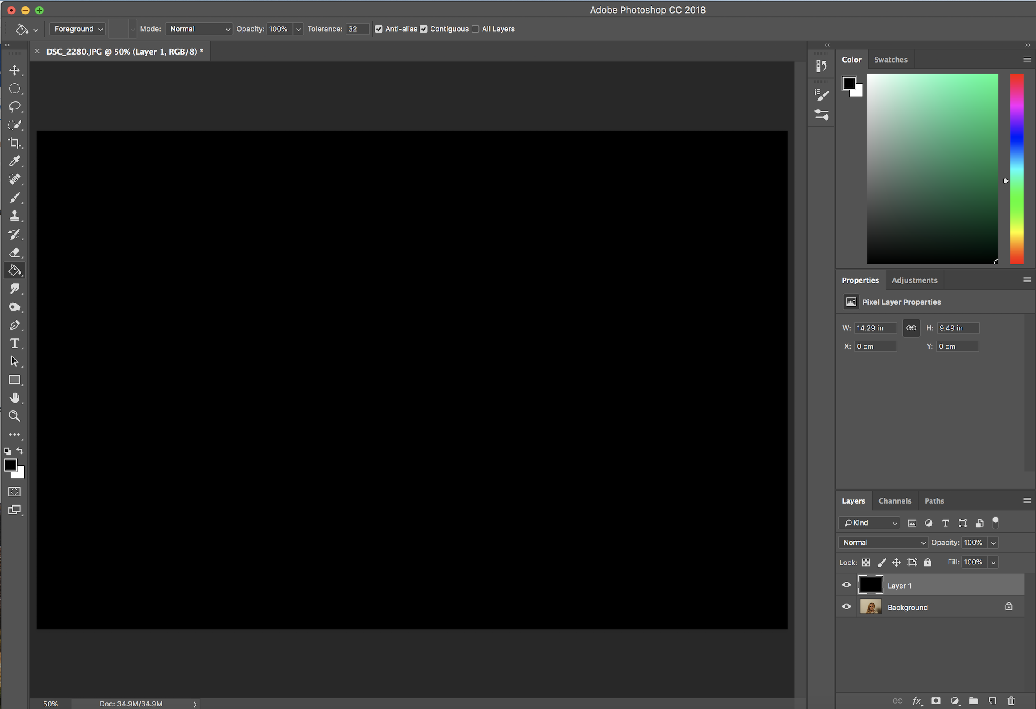Screen dimensions: 1036x709
Task: Select the Lasso tool
Action: 14,106
